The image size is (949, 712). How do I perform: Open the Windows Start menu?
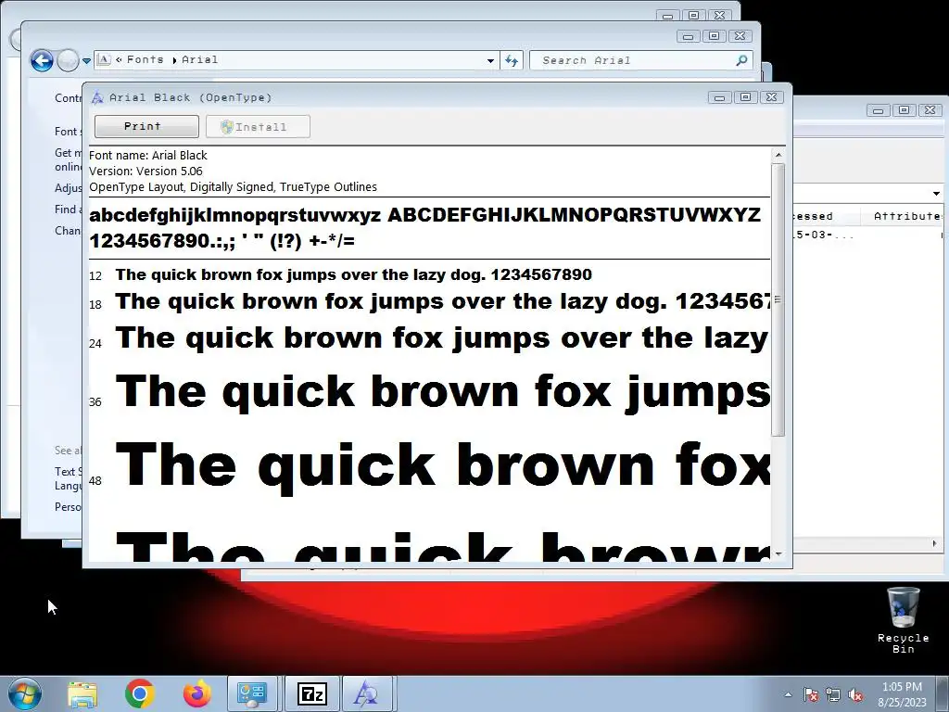[24, 693]
